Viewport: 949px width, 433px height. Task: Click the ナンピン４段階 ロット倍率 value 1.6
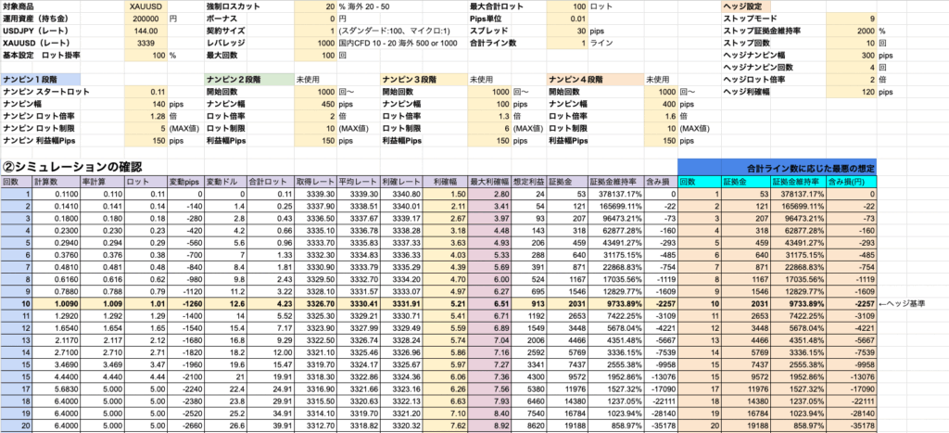pos(661,116)
